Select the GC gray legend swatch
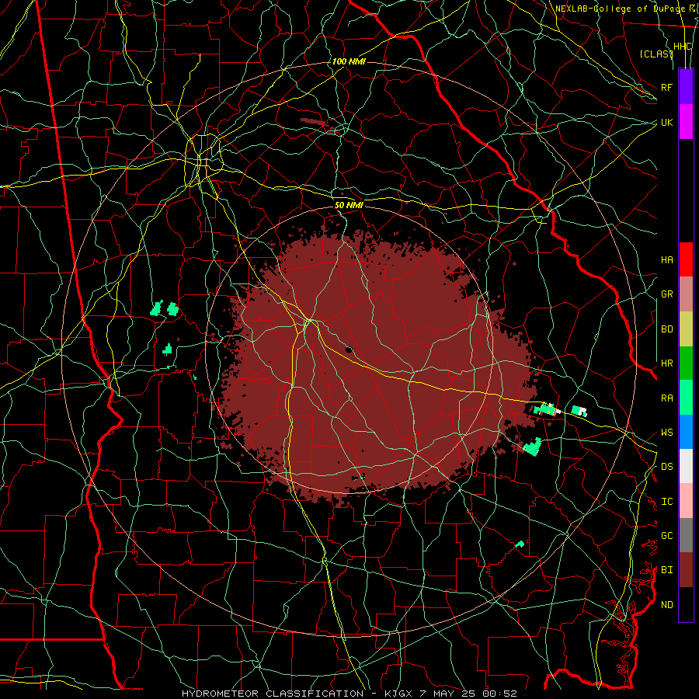 [x=686, y=535]
